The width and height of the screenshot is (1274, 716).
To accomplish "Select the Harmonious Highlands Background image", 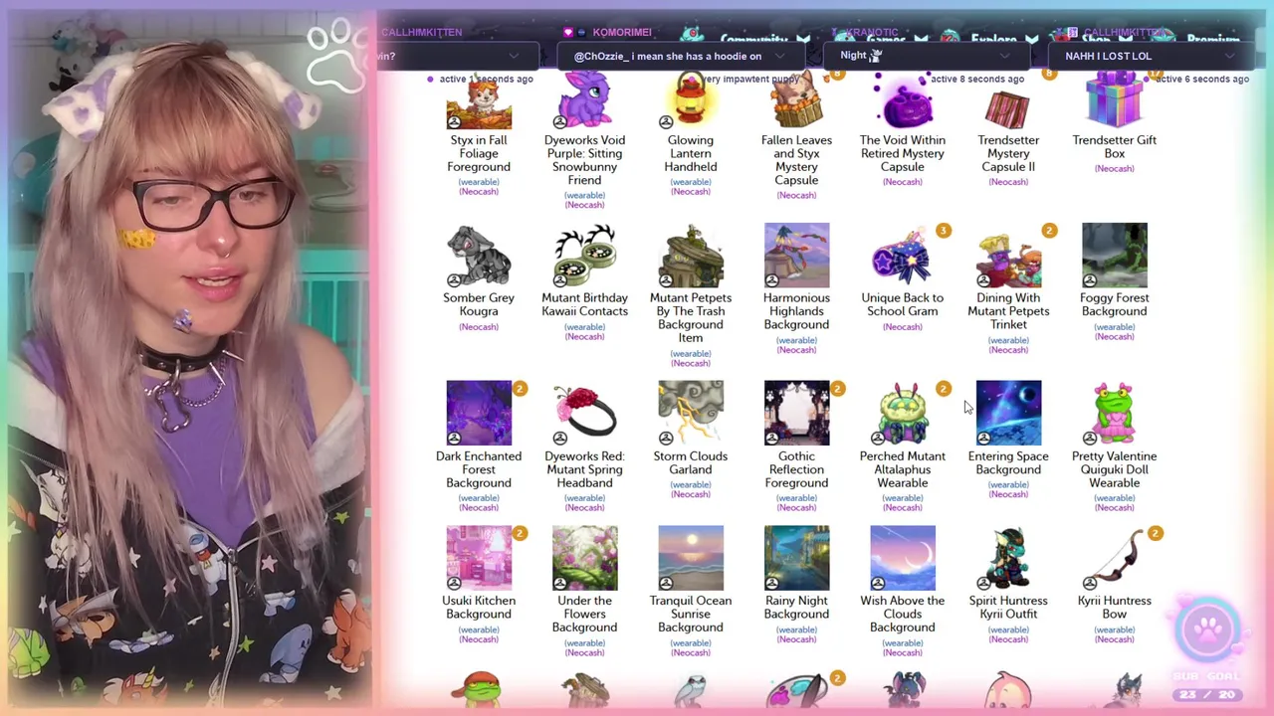I will (x=796, y=256).
